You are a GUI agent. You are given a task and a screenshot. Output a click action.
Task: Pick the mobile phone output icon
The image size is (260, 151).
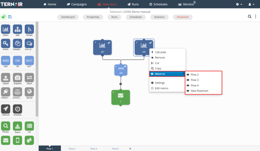click(17, 140)
